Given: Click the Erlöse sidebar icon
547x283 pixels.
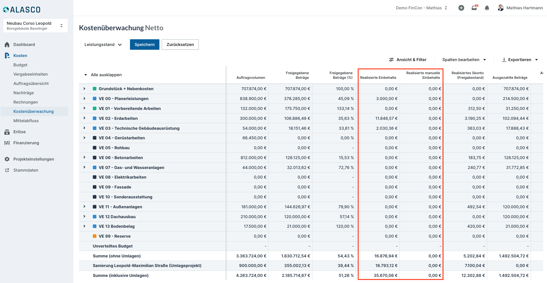Looking at the screenshot, I should pyautogui.click(x=7, y=132).
